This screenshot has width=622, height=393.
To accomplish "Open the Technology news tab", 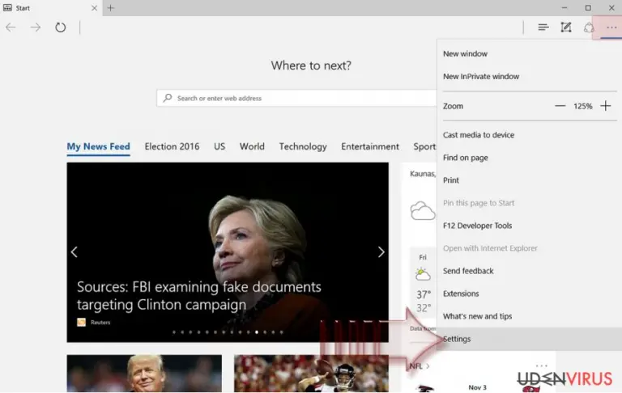I will [303, 146].
